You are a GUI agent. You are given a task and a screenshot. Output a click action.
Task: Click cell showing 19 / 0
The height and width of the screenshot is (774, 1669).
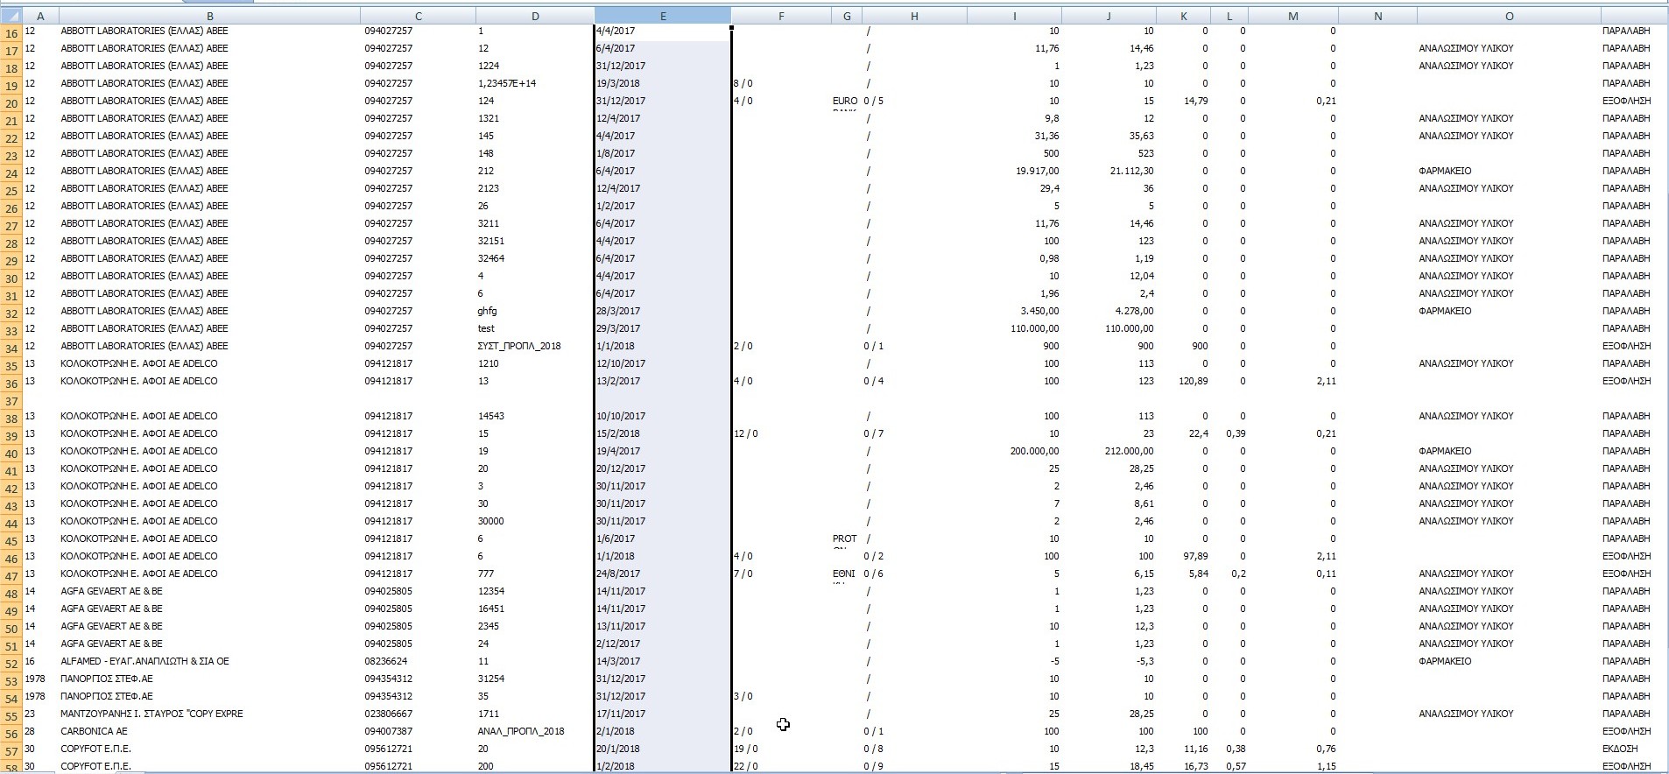click(781, 749)
